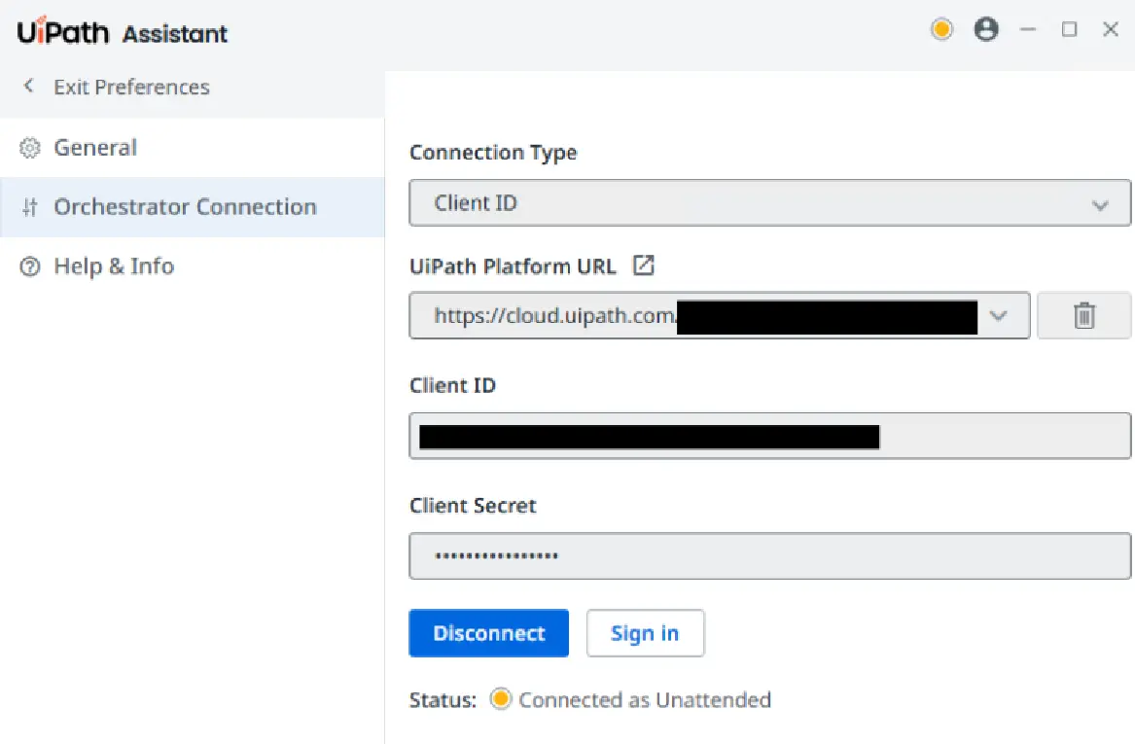
Task: Click the orange connection status indicator in title bar
Action: (x=941, y=30)
